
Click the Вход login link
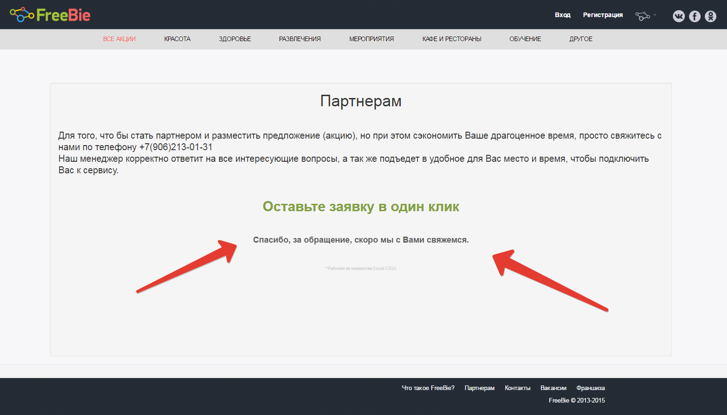click(x=563, y=15)
